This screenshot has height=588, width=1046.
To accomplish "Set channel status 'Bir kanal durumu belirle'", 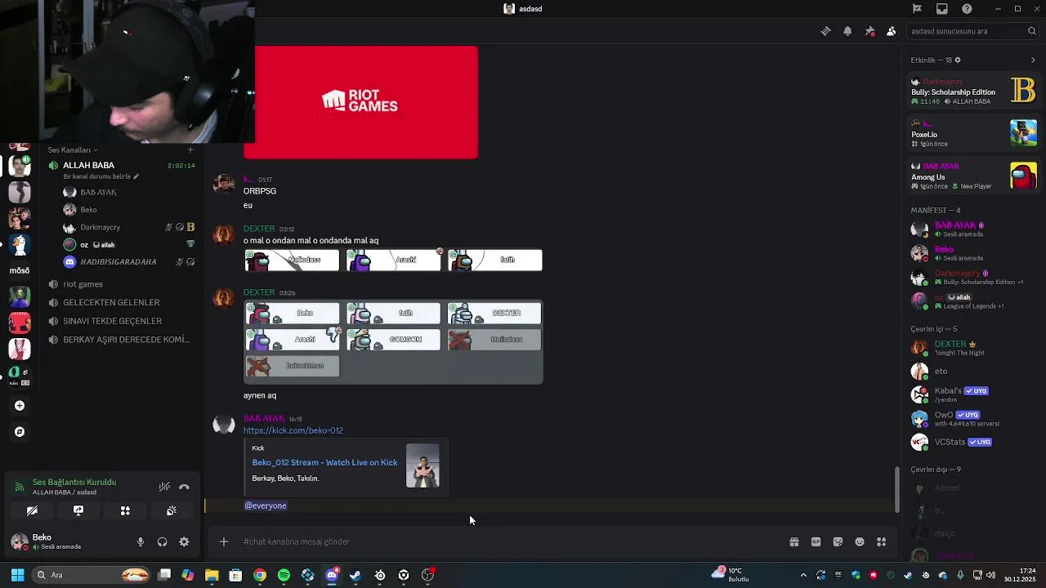I will point(101,176).
